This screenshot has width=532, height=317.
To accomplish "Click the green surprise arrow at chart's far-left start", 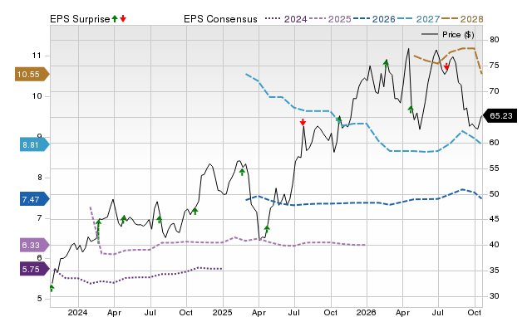I will click(52, 288).
